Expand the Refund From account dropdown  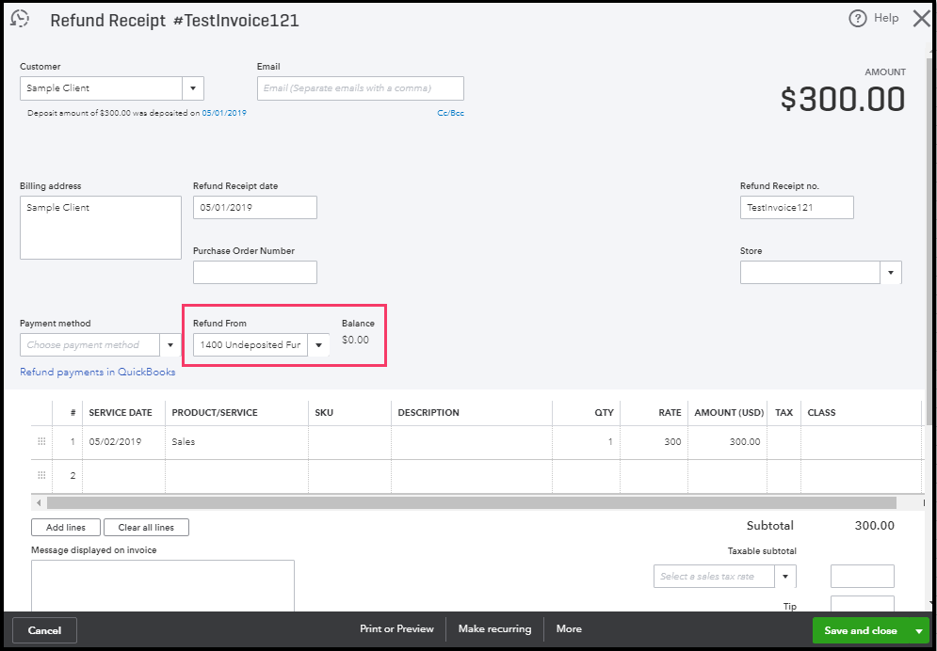tap(318, 345)
